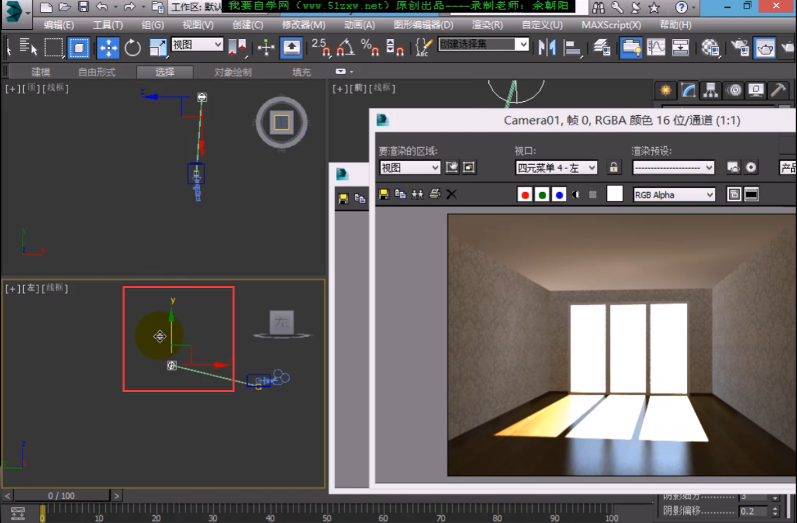Open the 渲染(R) menu

click(x=487, y=25)
